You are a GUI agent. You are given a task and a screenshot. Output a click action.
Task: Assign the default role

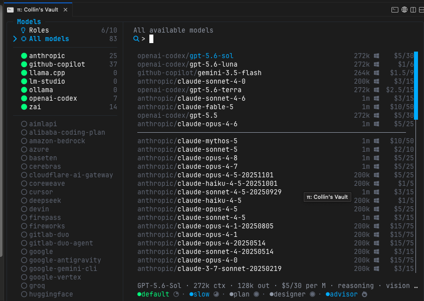pos(153,294)
